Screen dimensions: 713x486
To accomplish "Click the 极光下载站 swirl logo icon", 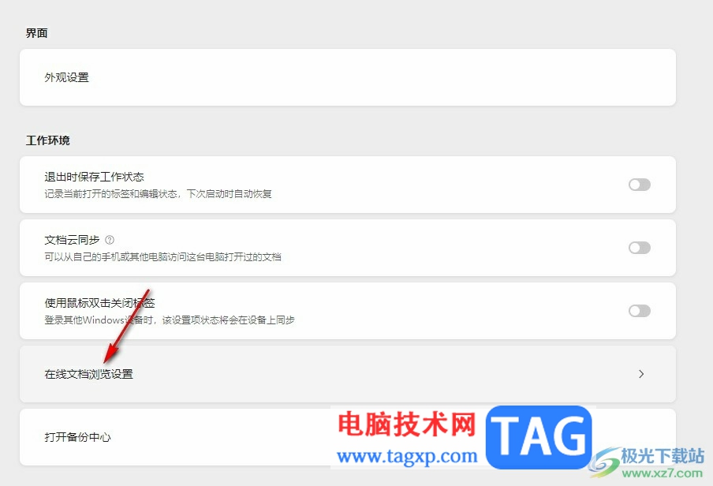I will pyautogui.click(x=604, y=462).
